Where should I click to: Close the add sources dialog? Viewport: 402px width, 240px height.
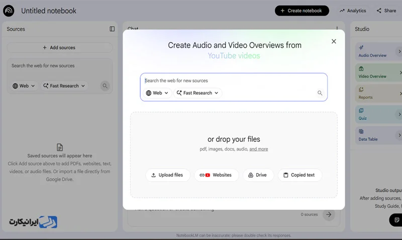(334, 41)
